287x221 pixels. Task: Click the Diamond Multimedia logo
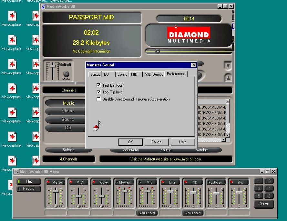pos(189,35)
